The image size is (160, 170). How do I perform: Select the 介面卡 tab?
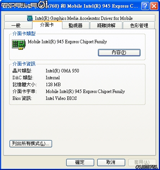[x=47, y=25]
